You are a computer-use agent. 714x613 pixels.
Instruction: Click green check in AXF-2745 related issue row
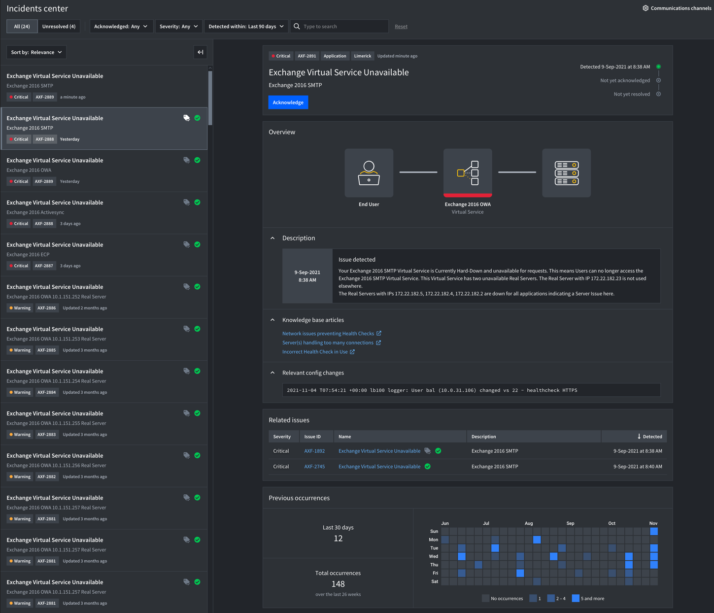[x=428, y=467]
